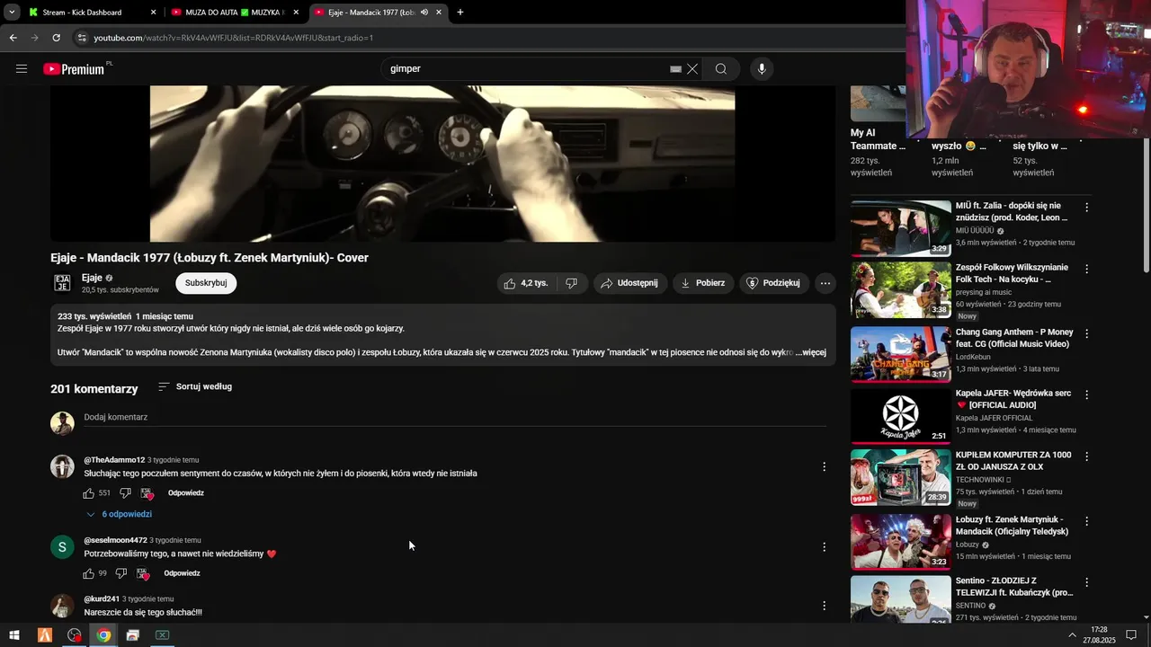This screenshot has height=647, width=1151.
Task: Open menu for Zespół Folkowy Wilkszynianie video
Action: [x=1086, y=270]
